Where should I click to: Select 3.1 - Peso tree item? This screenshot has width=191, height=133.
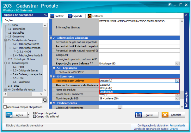point(18,67)
